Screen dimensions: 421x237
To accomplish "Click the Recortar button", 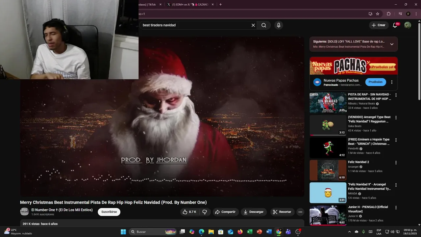I will coord(283,212).
